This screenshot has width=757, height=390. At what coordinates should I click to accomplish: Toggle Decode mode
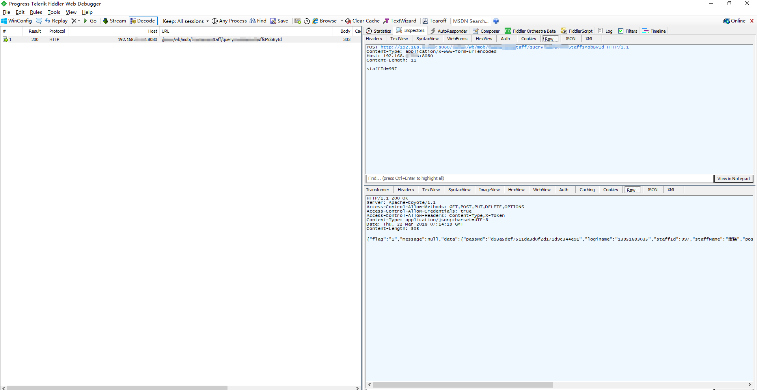(x=143, y=21)
